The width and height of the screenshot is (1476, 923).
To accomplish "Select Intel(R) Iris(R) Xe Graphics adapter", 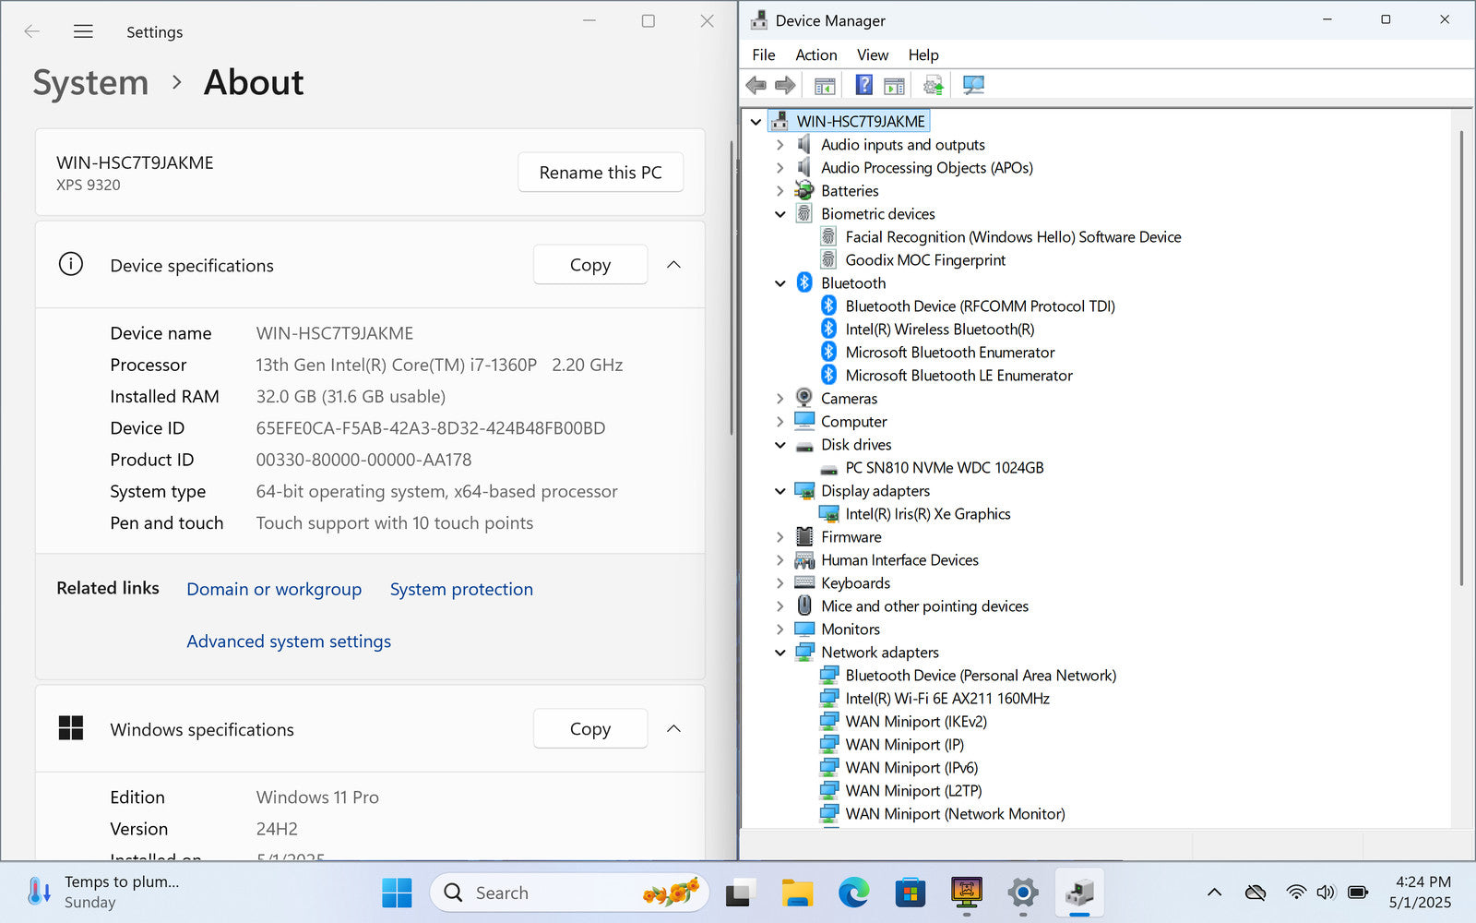I will pos(927,514).
